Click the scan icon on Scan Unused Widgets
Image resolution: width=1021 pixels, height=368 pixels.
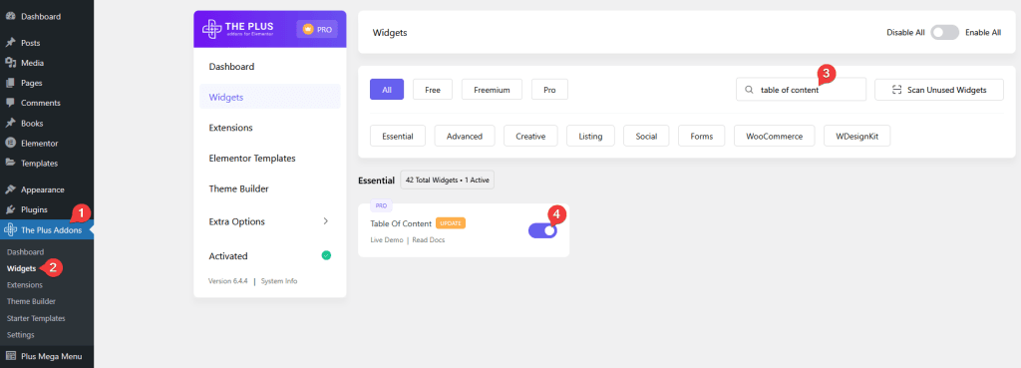896,90
